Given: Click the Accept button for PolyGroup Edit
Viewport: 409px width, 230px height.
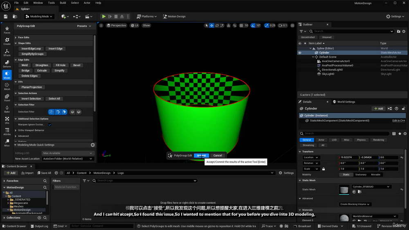Looking at the screenshot, I should 201,156.
